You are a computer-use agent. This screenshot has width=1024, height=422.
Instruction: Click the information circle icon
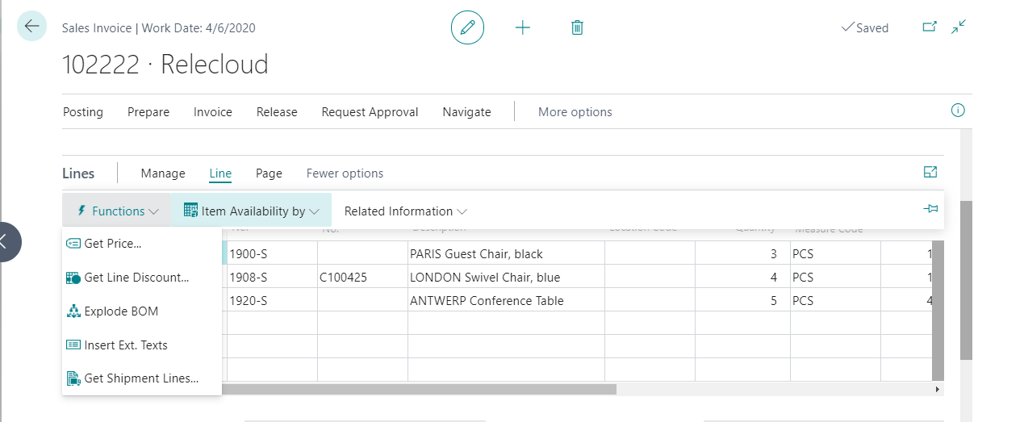958,111
